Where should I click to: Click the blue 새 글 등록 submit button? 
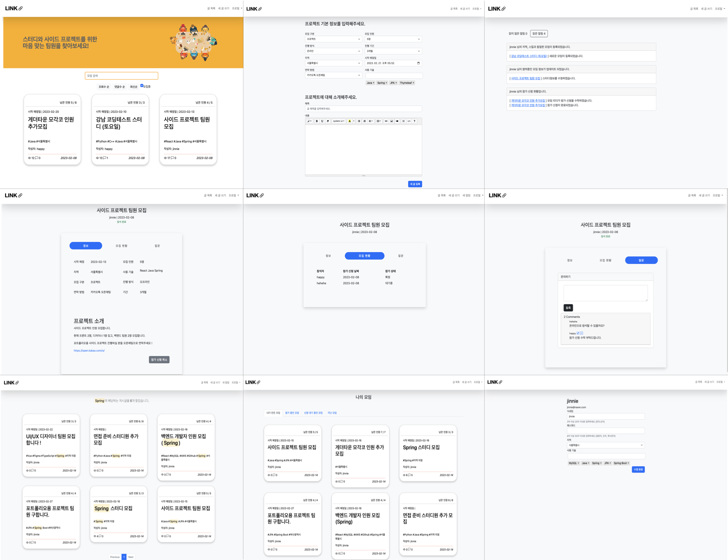pyautogui.click(x=415, y=184)
